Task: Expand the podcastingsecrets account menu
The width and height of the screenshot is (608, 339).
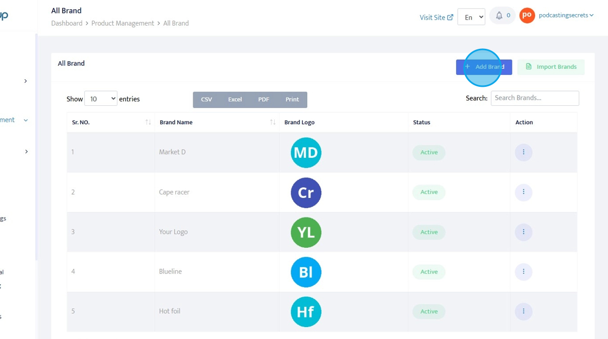Action: point(566,16)
